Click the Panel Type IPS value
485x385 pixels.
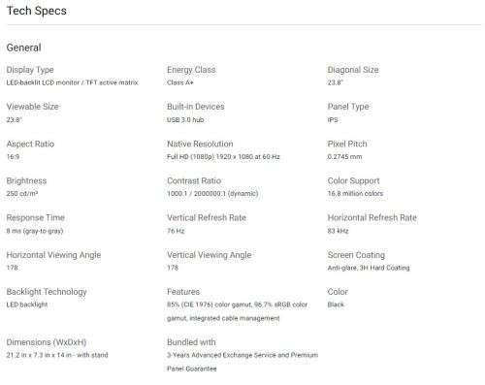click(x=333, y=119)
